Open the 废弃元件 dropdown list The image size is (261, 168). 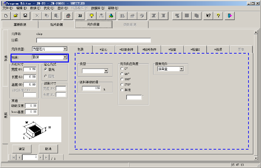(x=181, y=69)
